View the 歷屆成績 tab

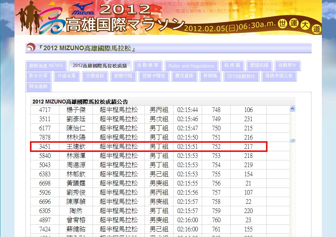(259, 65)
